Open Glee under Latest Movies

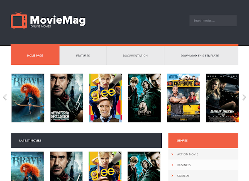click(x=105, y=166)
